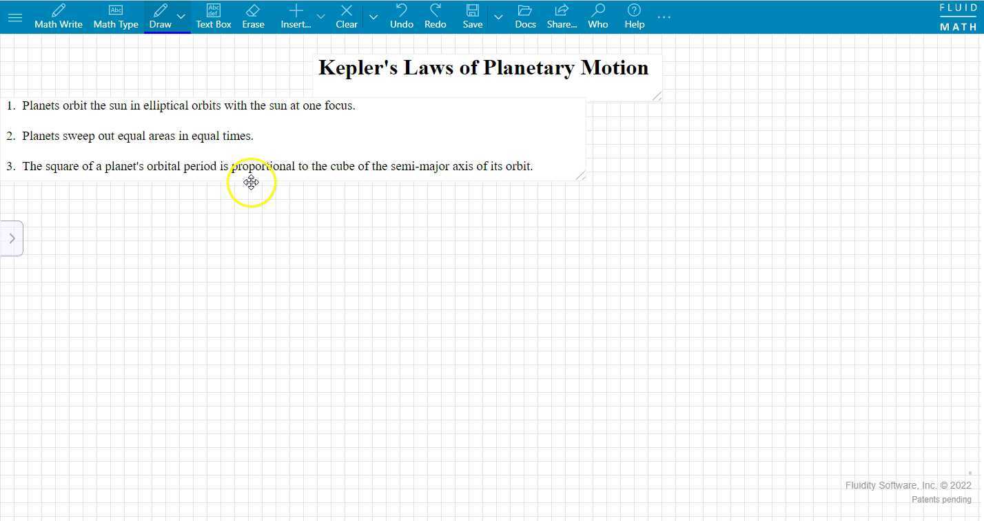Redo the last undone action
984x521 pixels.
tap(435, 17)
